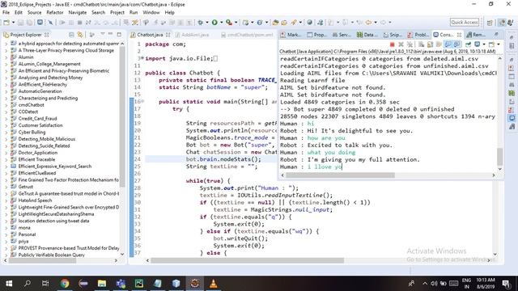This screenshot has height=291, width=518.
Task: Open the Refactor menu
Action: pos(55,12)
